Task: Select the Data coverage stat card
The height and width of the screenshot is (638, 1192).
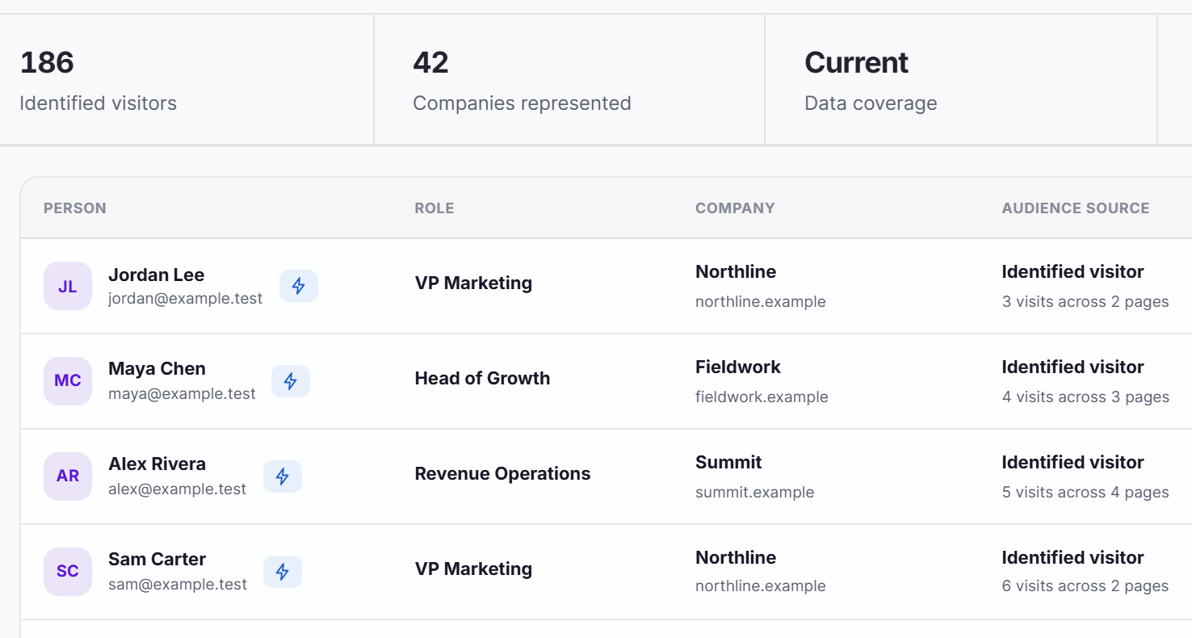Action: tap(961, 80)
